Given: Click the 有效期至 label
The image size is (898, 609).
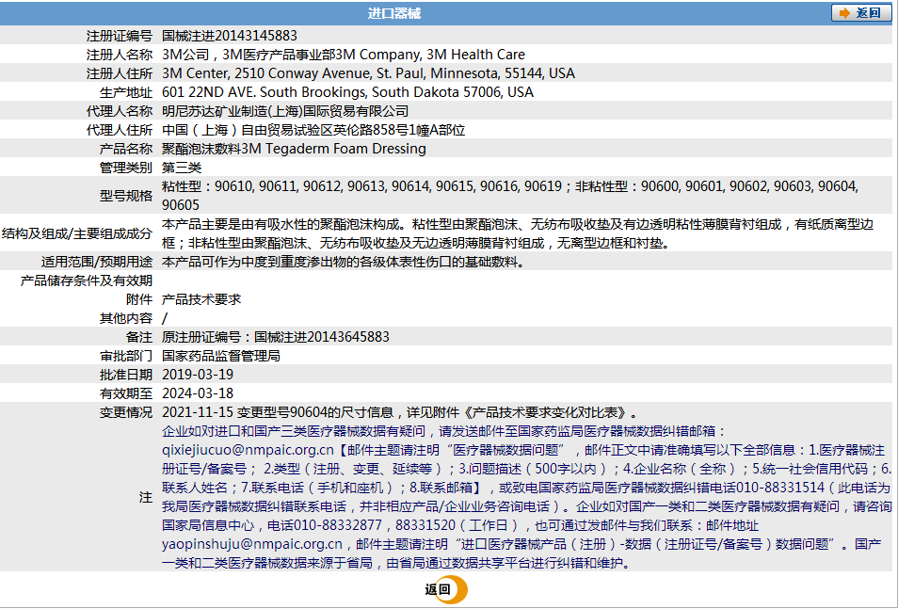Looking at the screenshot, I should (126, 393).
